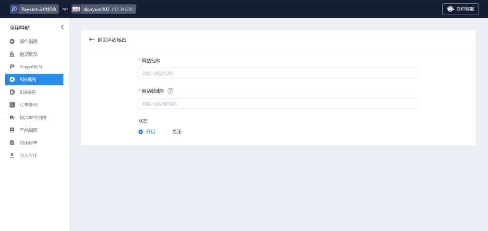The image size is (488, 231).
Task: Click the Payoem logo icon in header
Action: pyautogui.click(x=14, y=9)
